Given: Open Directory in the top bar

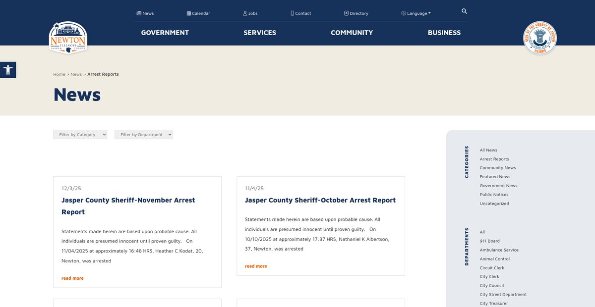Looking at the screenshot, I should click(x=356, y=13).
